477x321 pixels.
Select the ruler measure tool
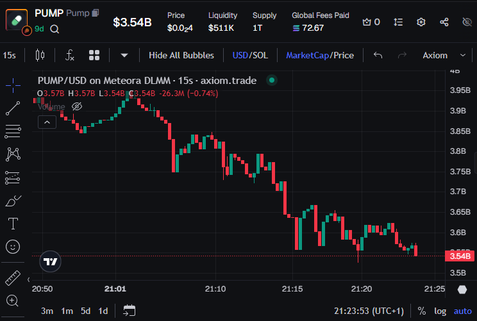point(13,278)
